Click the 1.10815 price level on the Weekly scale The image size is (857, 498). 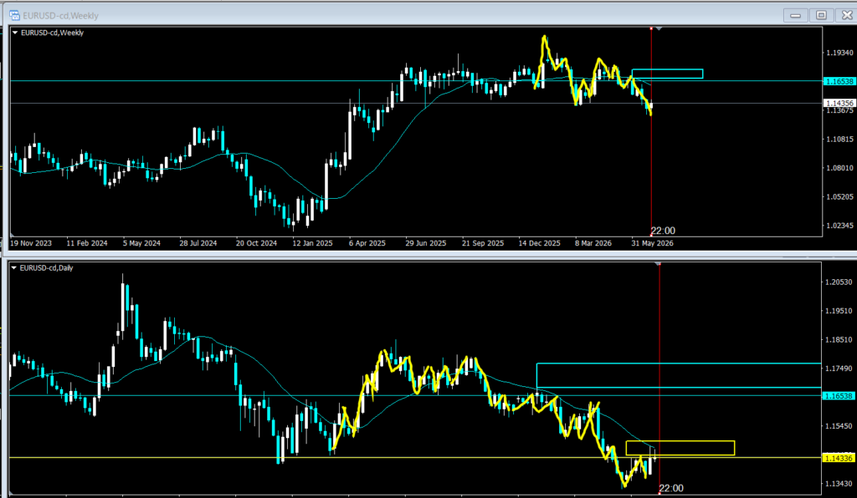[839, 139]
